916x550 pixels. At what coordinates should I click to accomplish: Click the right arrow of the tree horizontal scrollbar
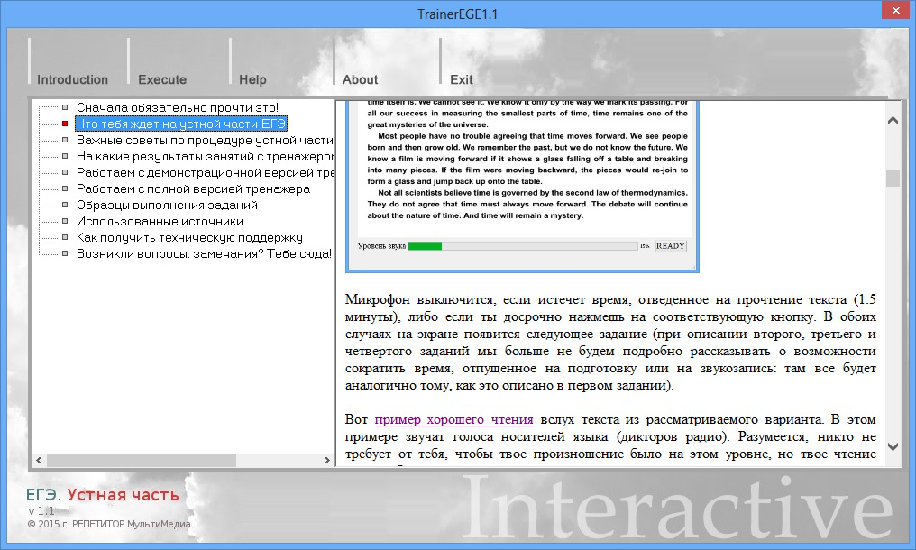328,459
